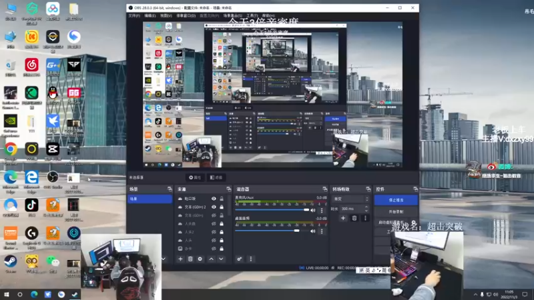Screen dimensions: 534x300
Task: Open Windows Start menu
Action: (7, 295)
